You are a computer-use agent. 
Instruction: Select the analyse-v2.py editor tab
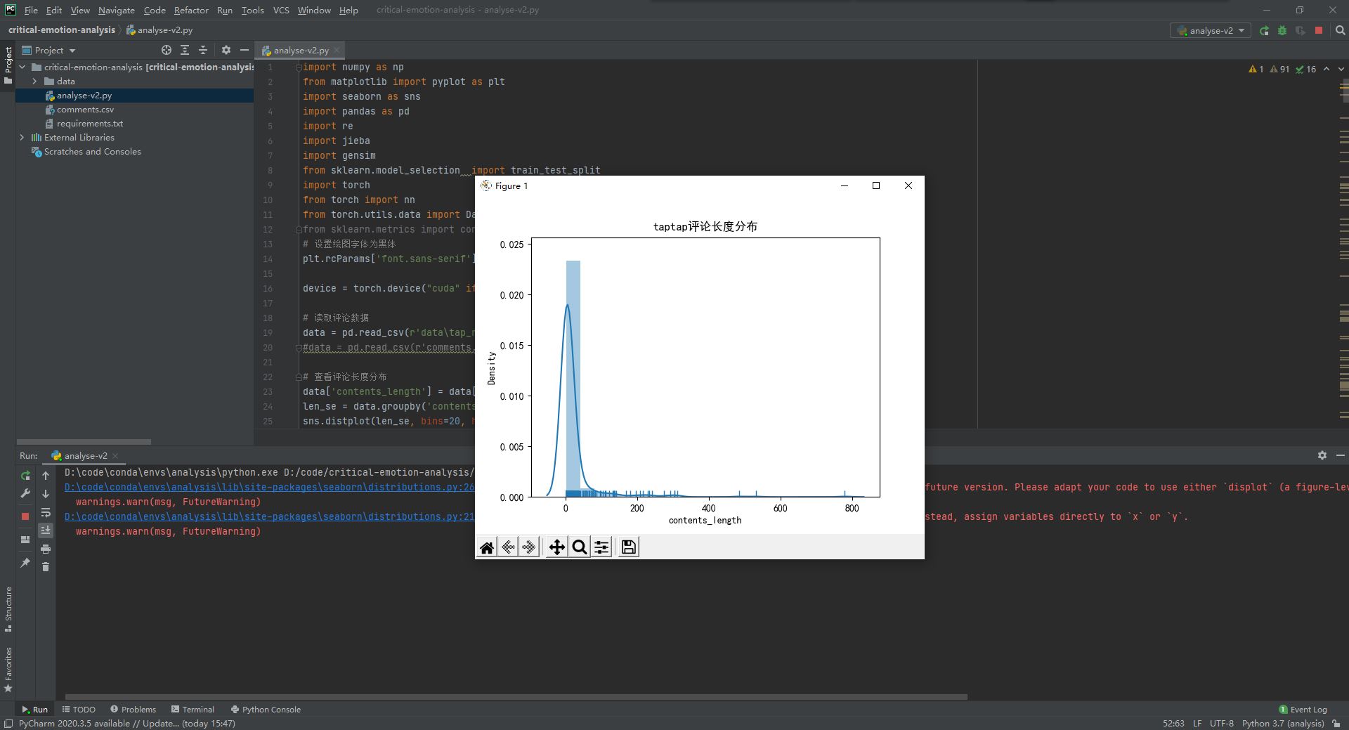click(301, 50)
